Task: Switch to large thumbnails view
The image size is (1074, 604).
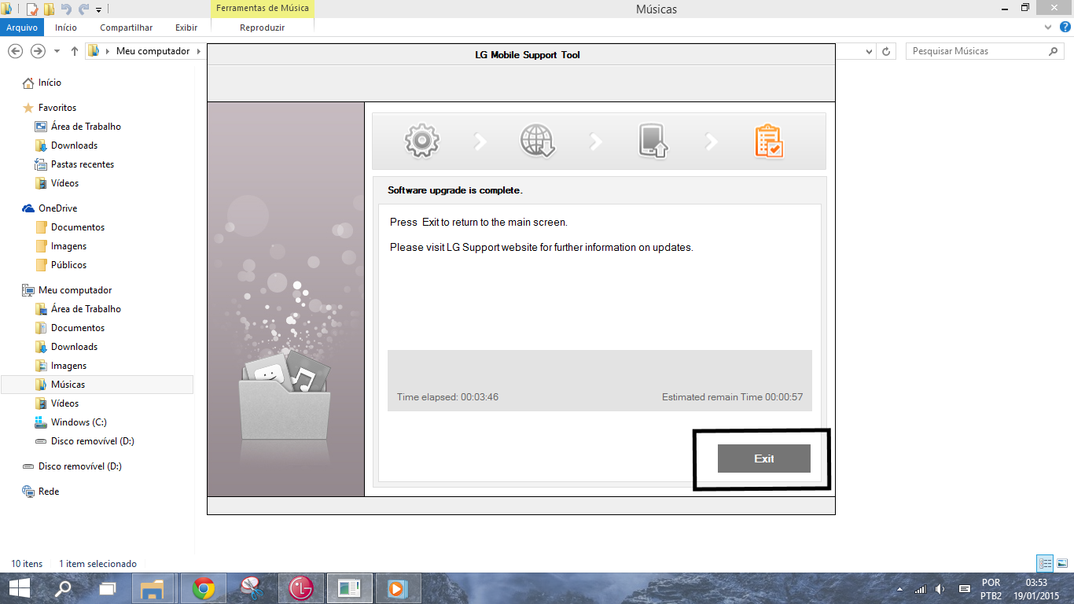Action: tap(1062, 563)
